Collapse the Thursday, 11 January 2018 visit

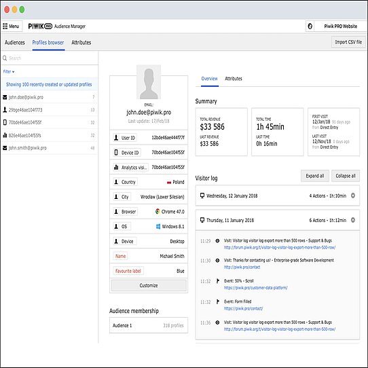click(x=353, y=220)
